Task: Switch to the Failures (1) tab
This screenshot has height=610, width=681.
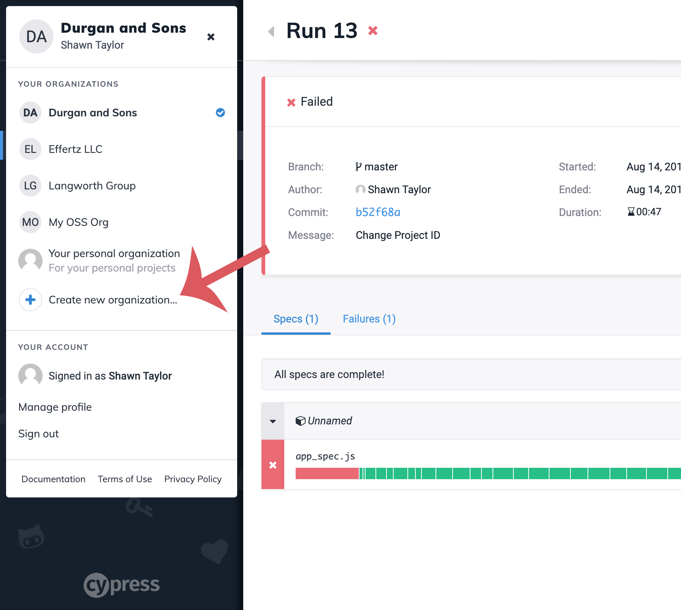Action: click(x=369, y=319)
